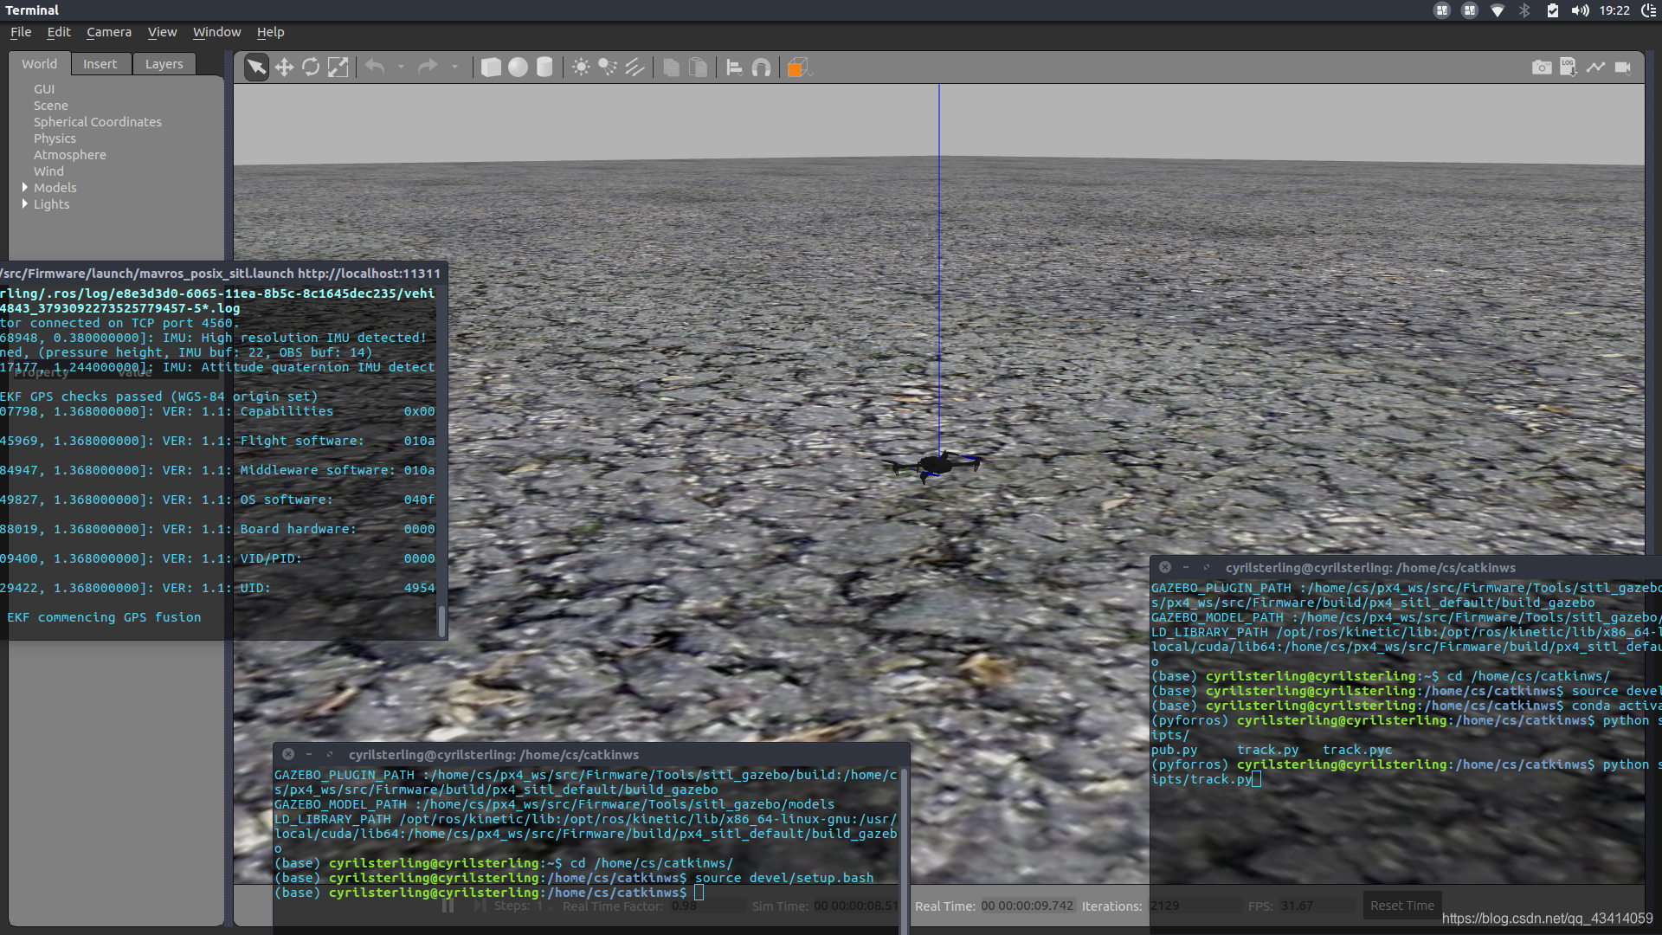Open the Align tool
The height and width of the screenshot is (935, 1662).
click(734, 68)
